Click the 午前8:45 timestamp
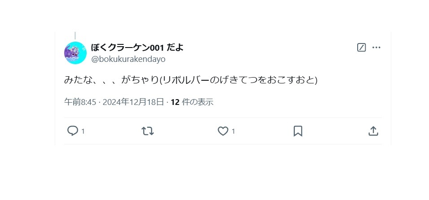 [x=80, y=102]
